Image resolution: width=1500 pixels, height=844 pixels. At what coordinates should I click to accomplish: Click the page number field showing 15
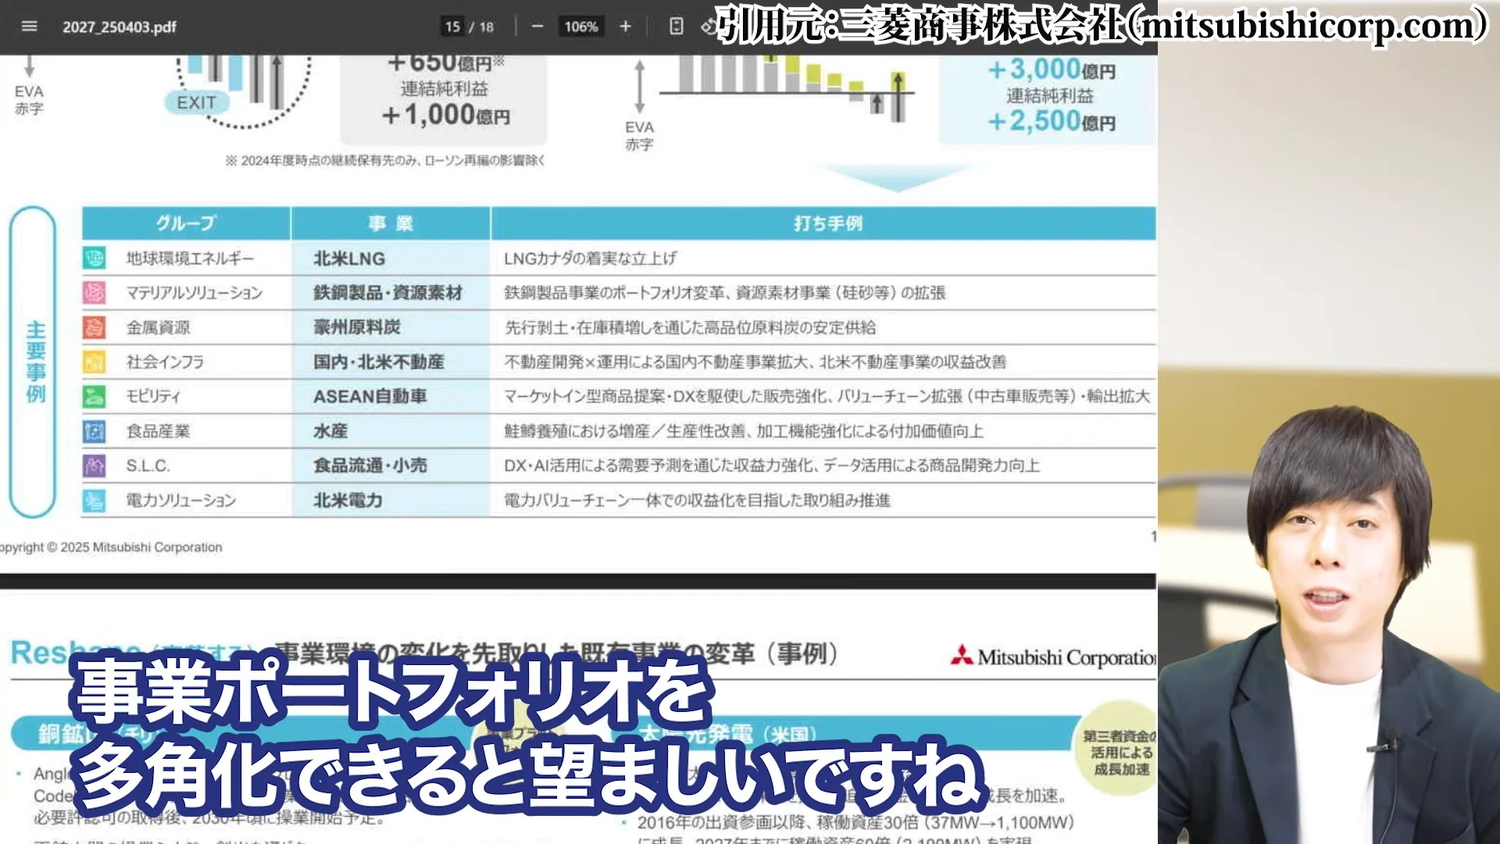[x=452, y=27]
